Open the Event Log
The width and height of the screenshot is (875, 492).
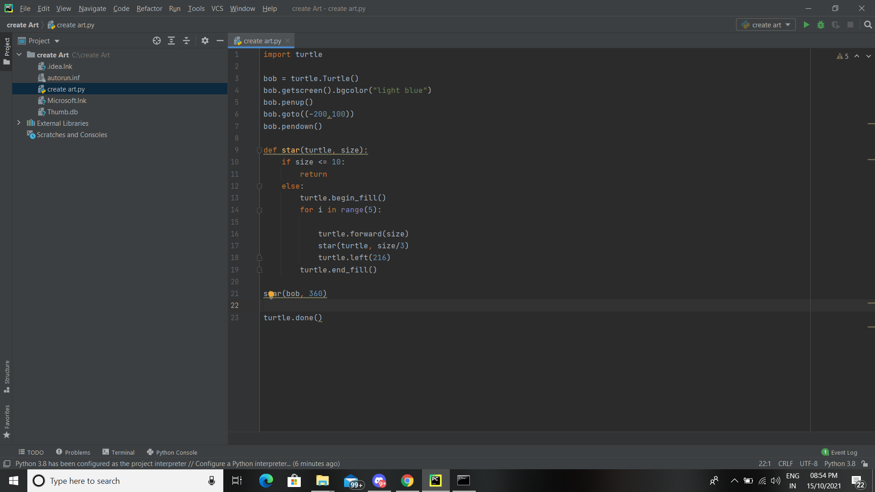click(839, 452)
